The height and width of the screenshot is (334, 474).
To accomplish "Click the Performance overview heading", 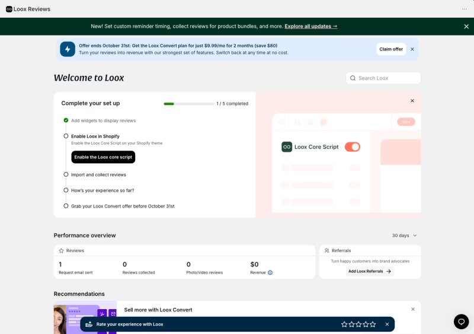I will tap(85, 236).
